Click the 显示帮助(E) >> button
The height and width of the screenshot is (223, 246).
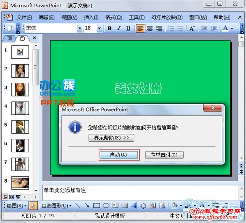click(x=111, y=138)
